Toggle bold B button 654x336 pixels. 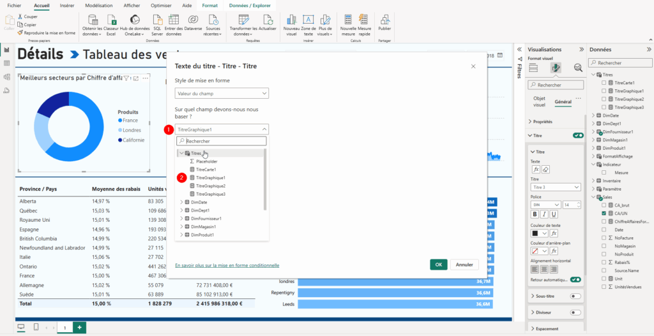tap(535, 214)
